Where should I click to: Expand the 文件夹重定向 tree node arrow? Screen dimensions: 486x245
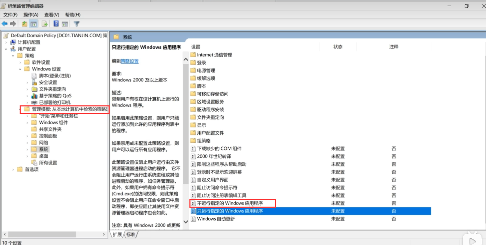click(27, 89)
